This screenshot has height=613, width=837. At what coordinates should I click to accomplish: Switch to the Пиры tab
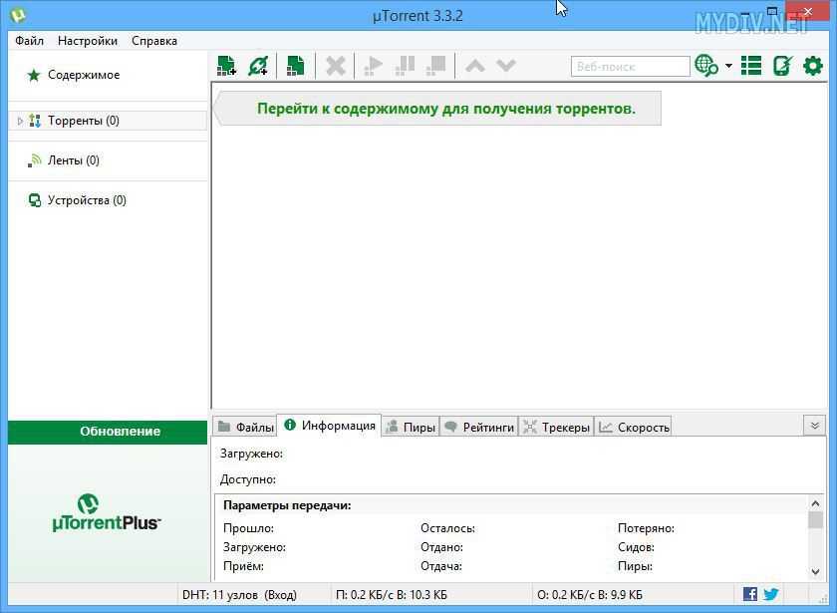tap(411, 428)
